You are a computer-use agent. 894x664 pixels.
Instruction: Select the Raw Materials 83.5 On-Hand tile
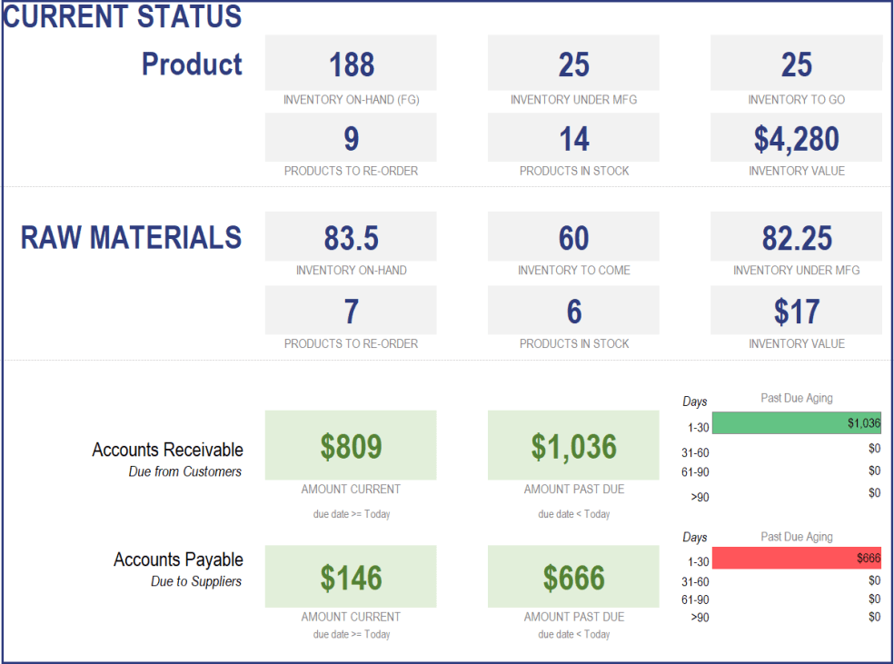[351, 236]
